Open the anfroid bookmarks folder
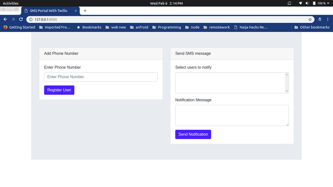The image size is (333, 187). pyautogui.click(x=139, y=27)
